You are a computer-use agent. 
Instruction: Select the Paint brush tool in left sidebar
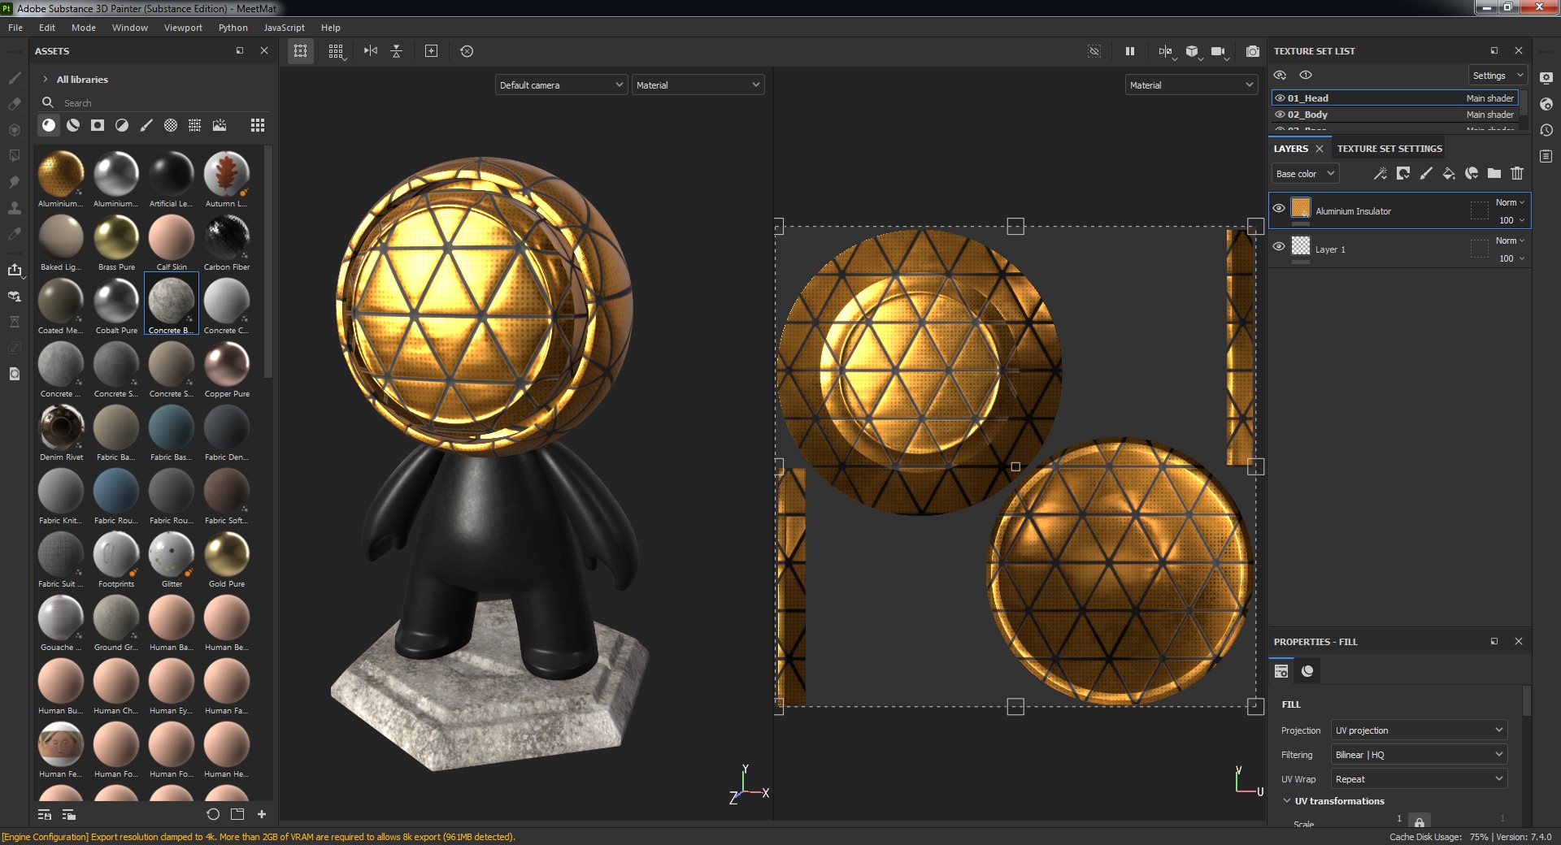15,78
